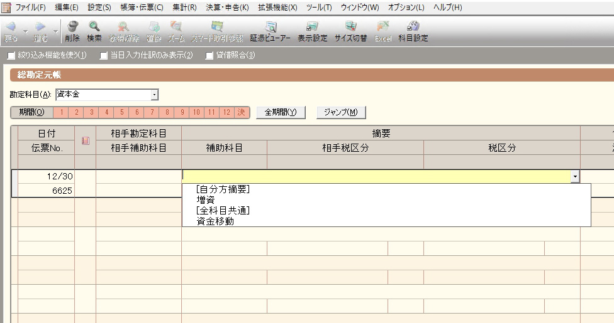Image resolution: width=614 pixels, height=323 pixels.
Task: Open the 編集(E) menu
Action: coord(66,8)
